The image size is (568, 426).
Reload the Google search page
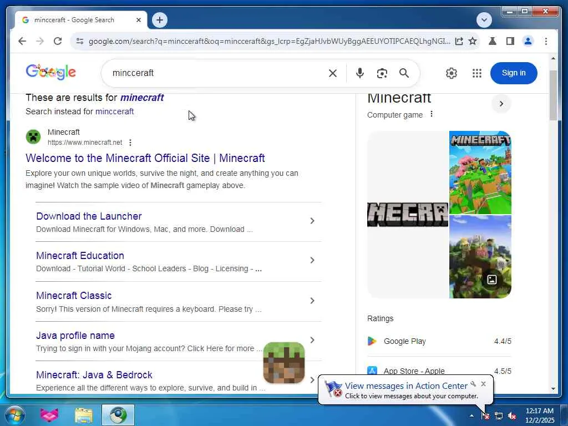(x=58, y=41)
